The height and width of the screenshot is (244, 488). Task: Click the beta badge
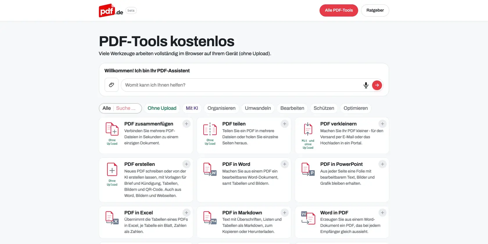(x=131, y=10)
